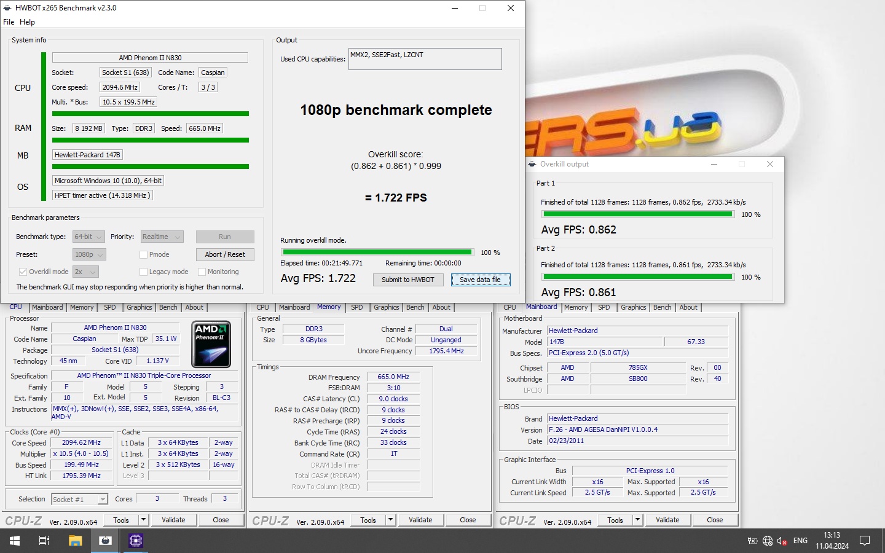
Task: Click the Used CPU capabilities text box
Action: click(425, 59)
